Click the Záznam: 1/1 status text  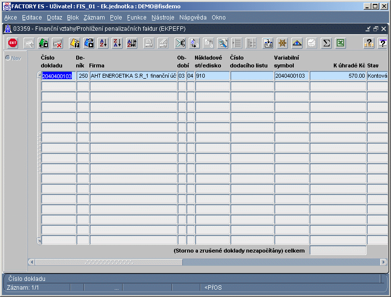pos(22,288)
